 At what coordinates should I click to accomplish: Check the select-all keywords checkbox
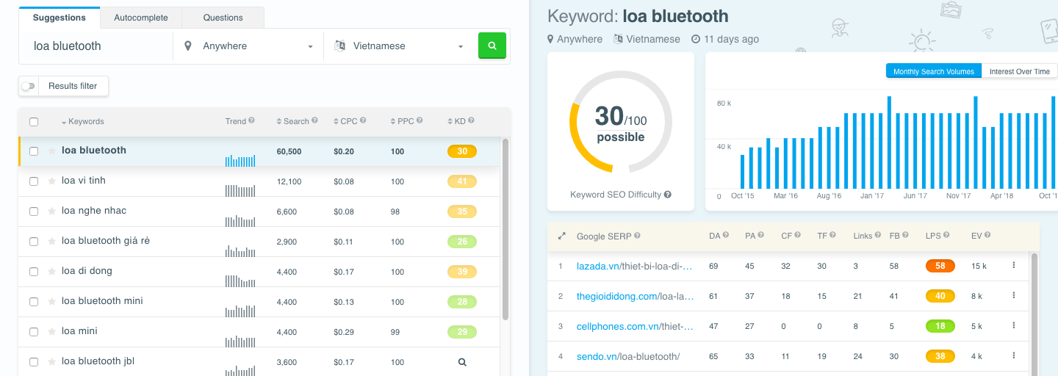point(34,122)
